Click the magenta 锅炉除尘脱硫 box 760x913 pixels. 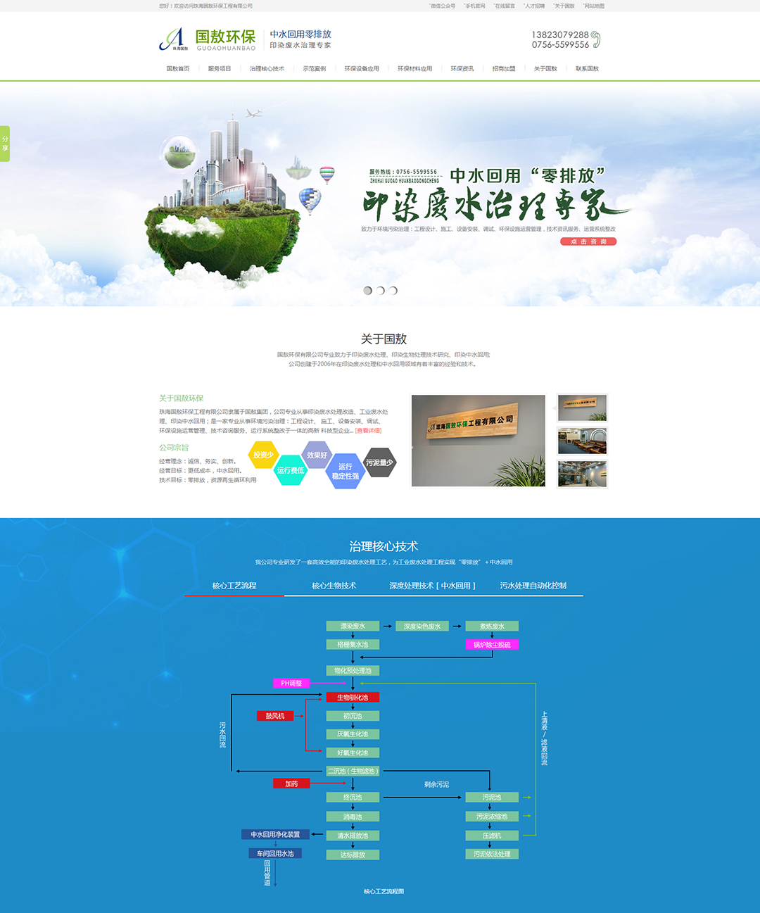(492, 645)
